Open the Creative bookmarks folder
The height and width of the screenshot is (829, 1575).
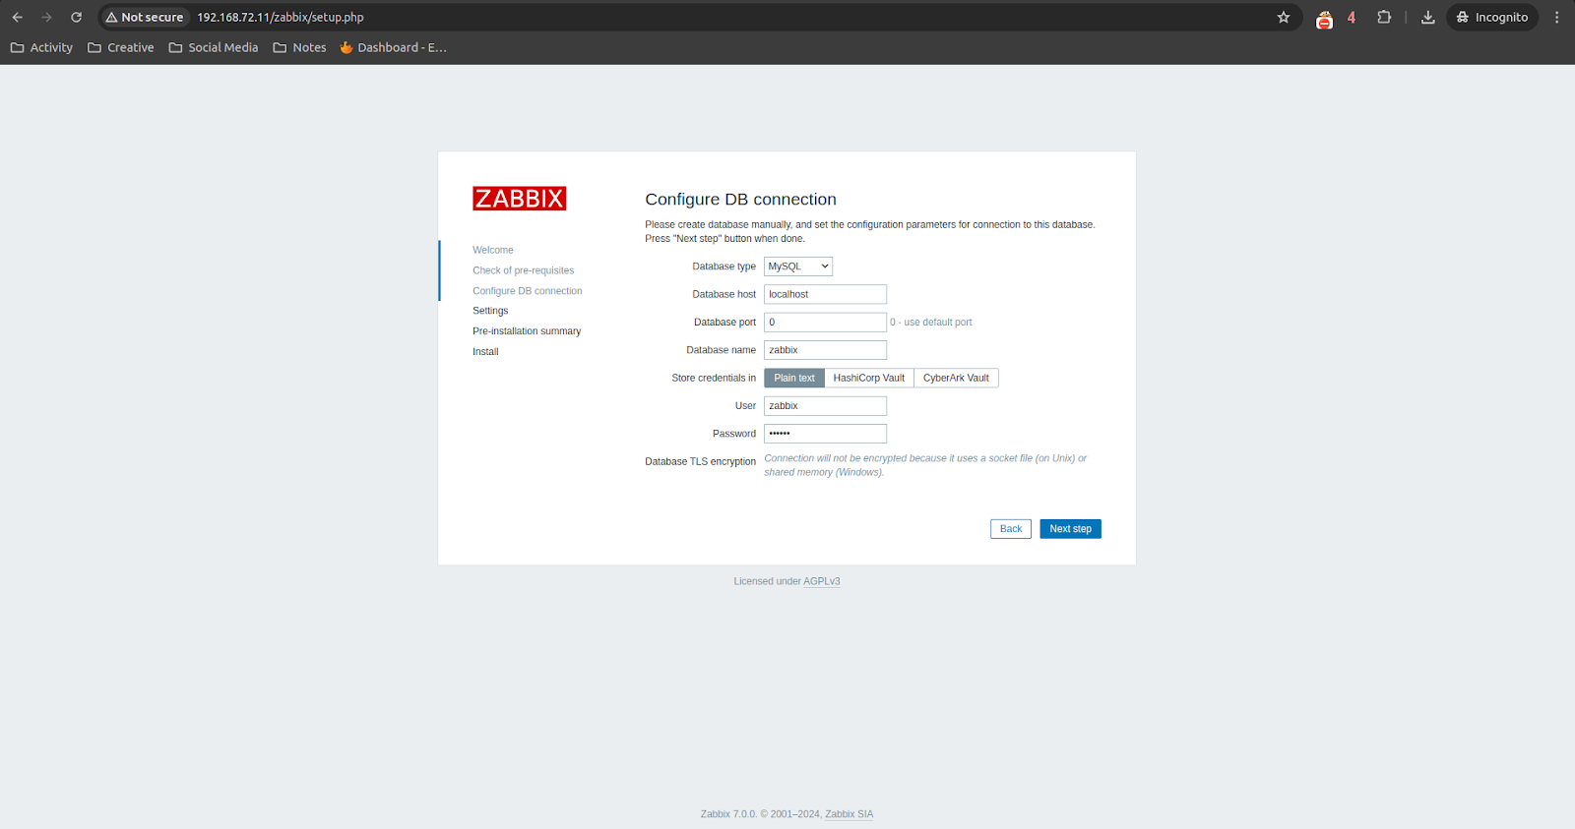point(121,47)
